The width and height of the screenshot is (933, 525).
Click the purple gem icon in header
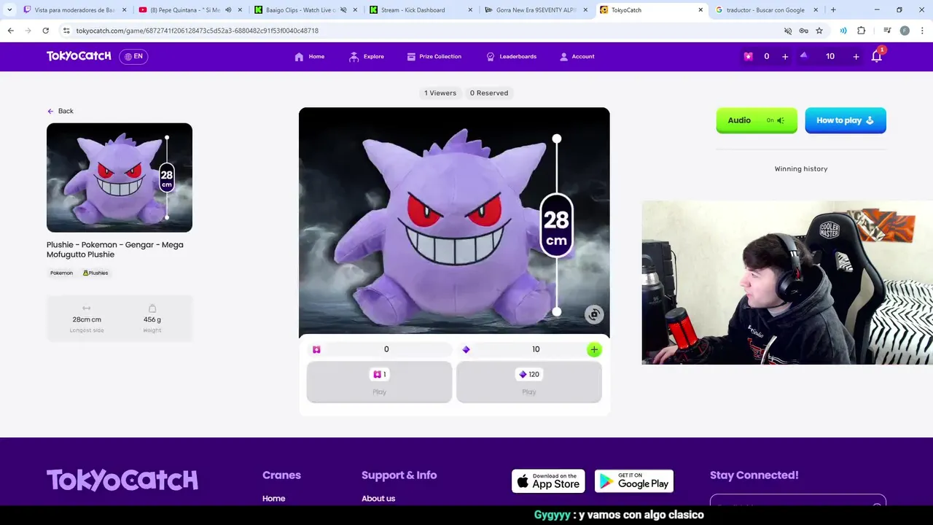pyautogui.click(x=804, y=55)
